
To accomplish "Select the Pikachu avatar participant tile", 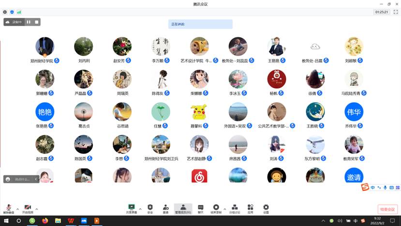I will point(199,112).
